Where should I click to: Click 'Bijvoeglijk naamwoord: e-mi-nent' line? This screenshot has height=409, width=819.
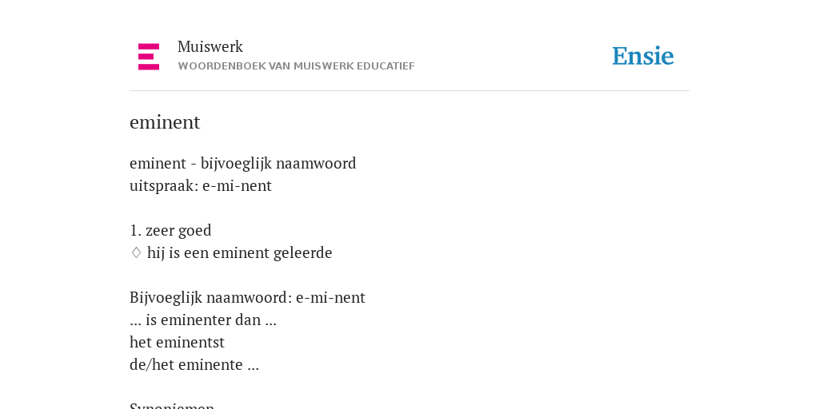click(x=248, y=298)
